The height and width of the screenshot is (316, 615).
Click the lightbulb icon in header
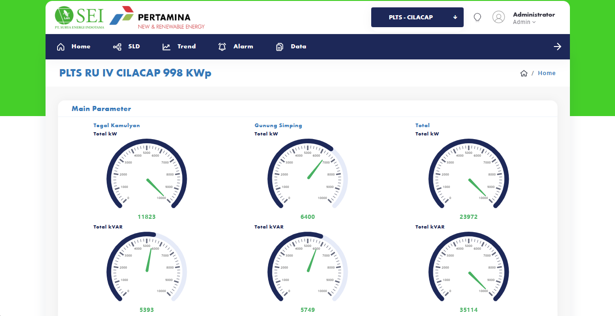click(477, 18)
